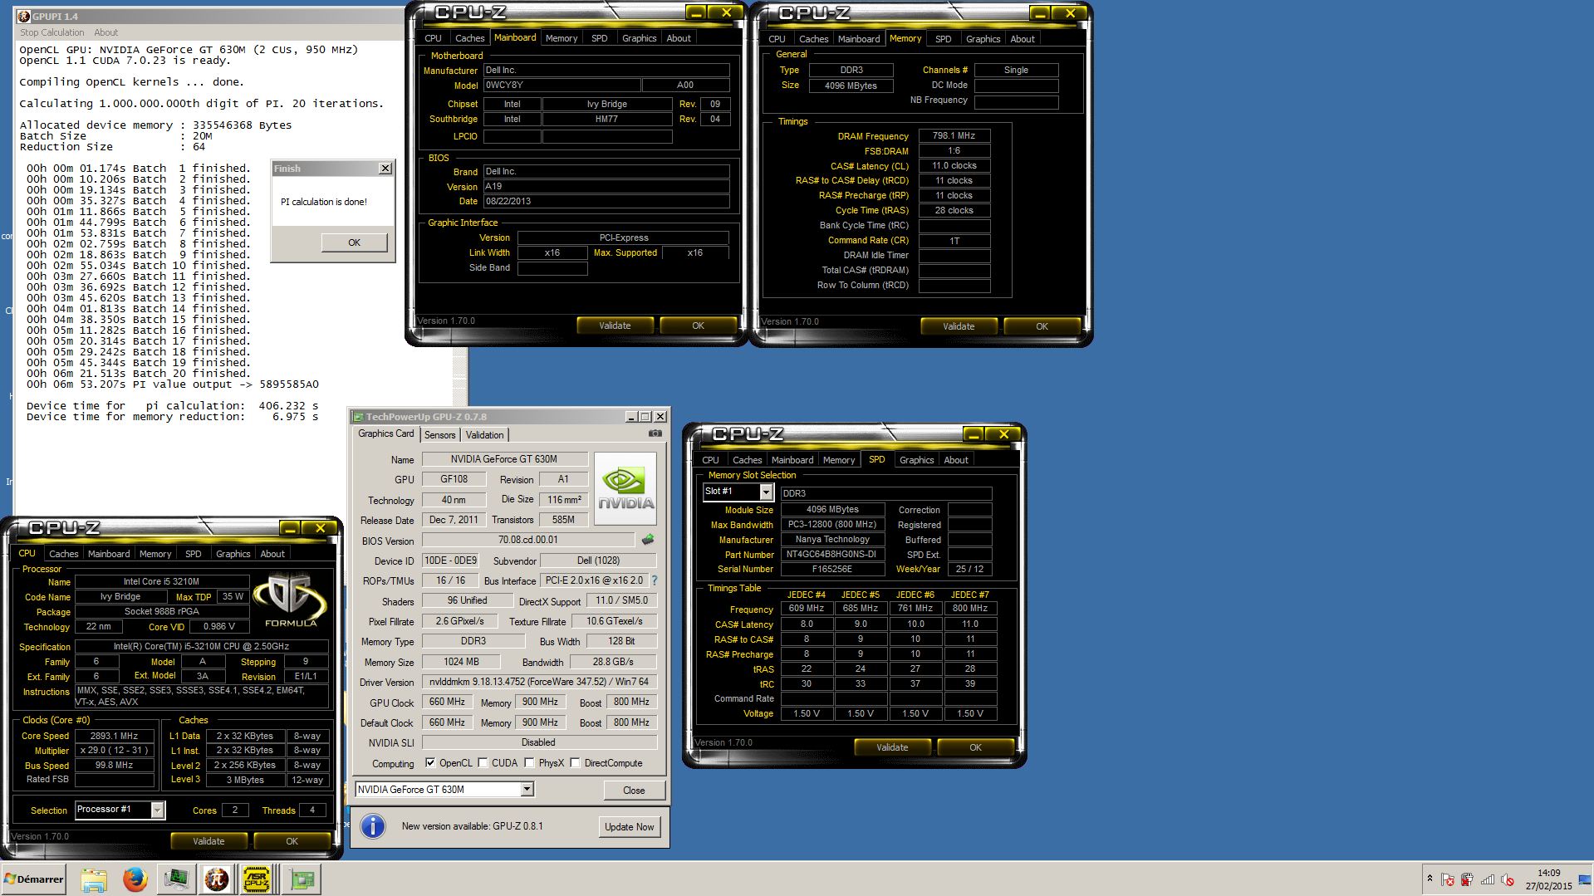Click OK in CPU-Z processor window
The image size is (1594, 896).
[292, 841]
